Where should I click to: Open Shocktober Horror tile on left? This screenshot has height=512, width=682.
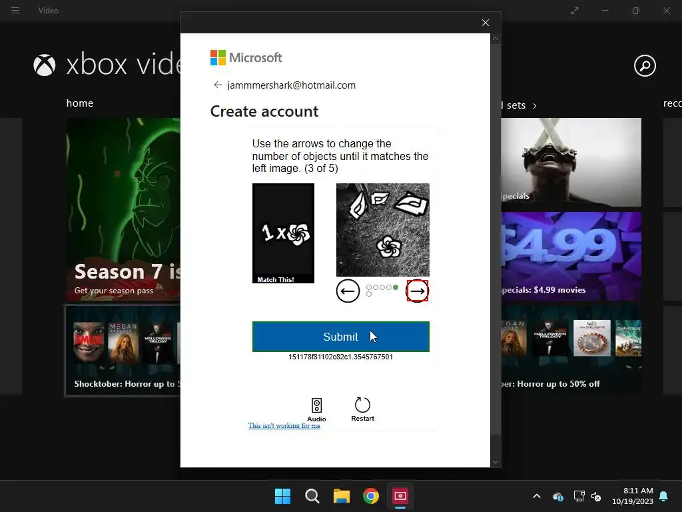point(123,351)
